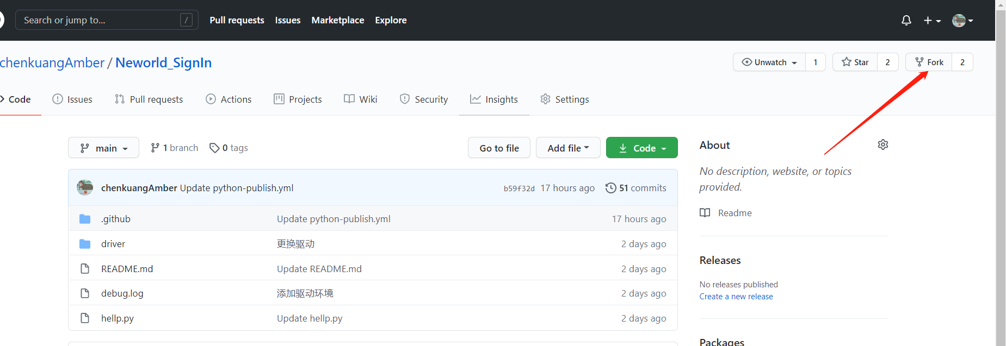Open the Neworld_SignIn repository link

[163, 62]
